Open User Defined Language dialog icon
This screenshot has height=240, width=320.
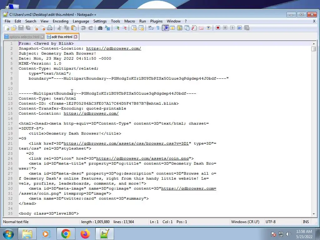[172, 28]
